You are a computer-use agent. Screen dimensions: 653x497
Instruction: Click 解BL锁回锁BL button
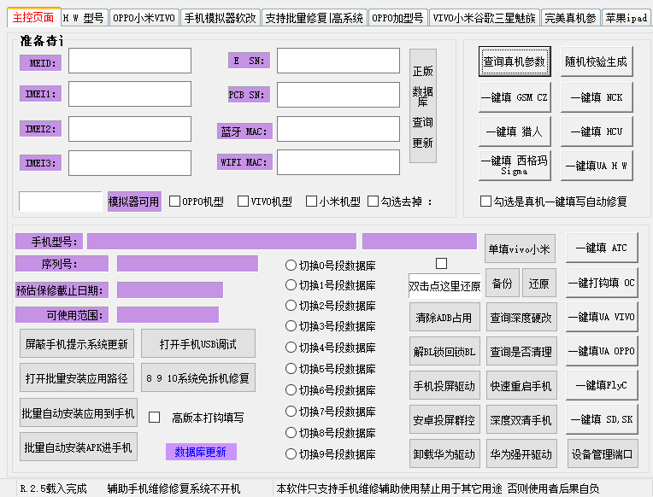pos(444,351)
